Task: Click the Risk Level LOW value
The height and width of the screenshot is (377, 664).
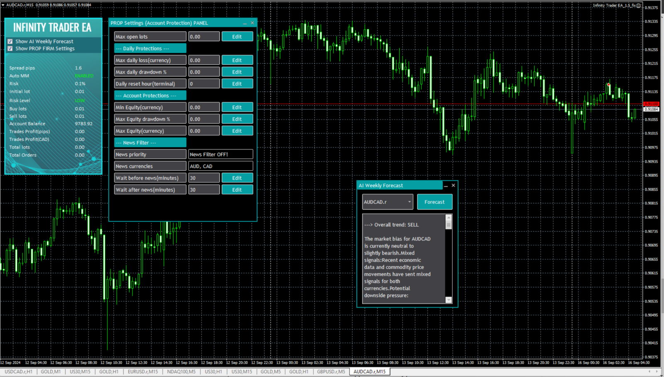Action: click(80, 100)
